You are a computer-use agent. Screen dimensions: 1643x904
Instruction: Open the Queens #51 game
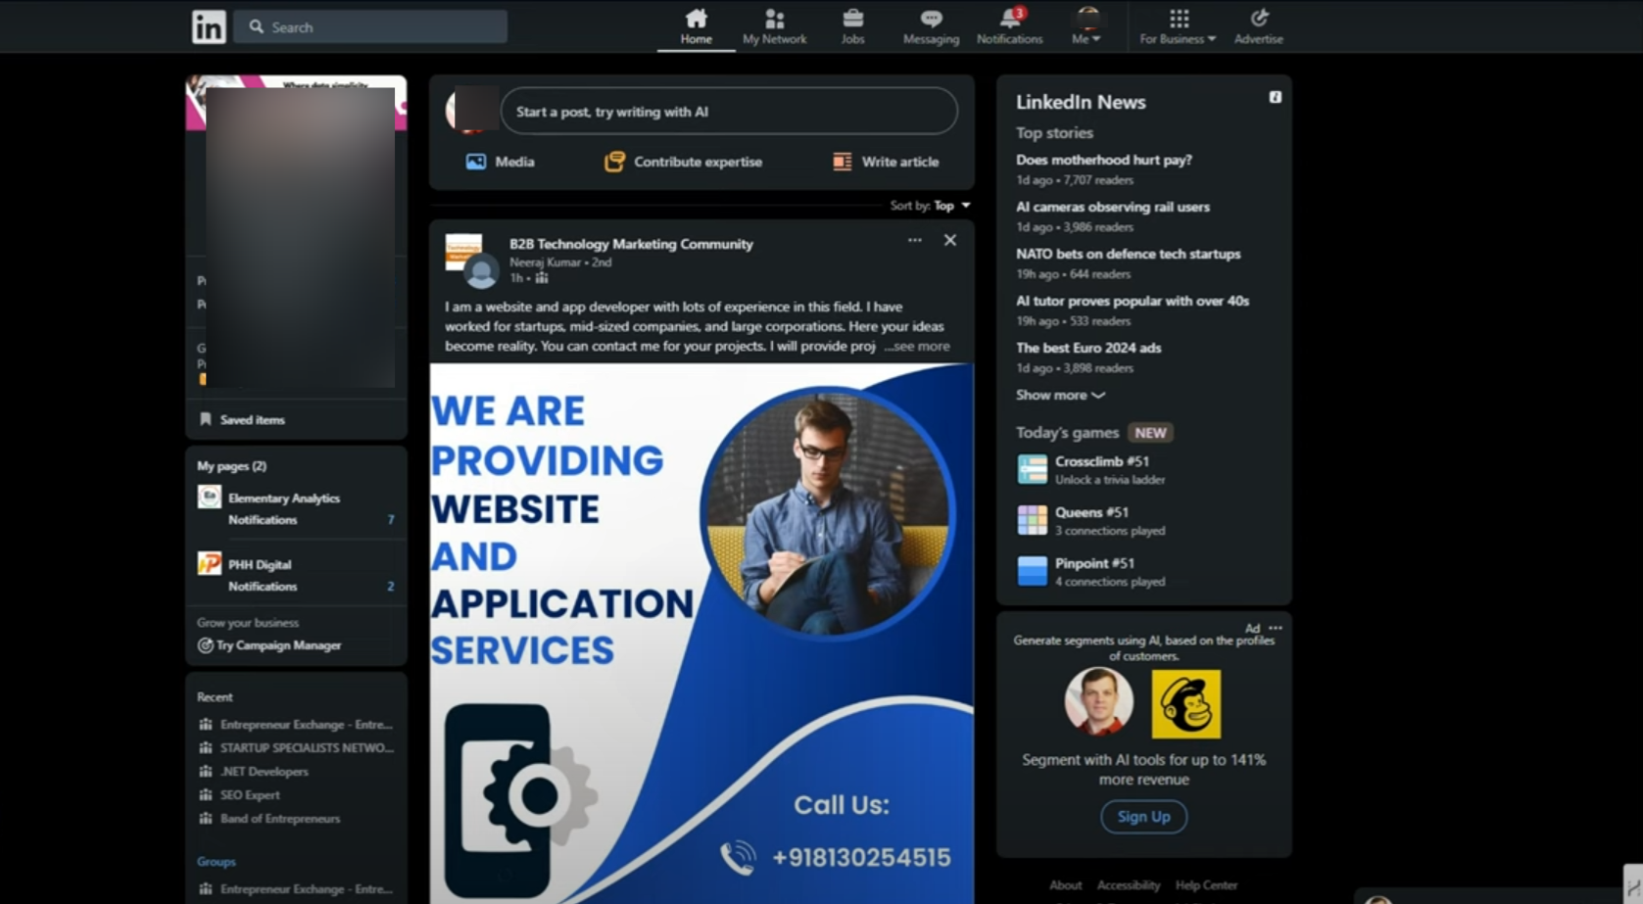pyautogui.click(x=1091, y=512)
